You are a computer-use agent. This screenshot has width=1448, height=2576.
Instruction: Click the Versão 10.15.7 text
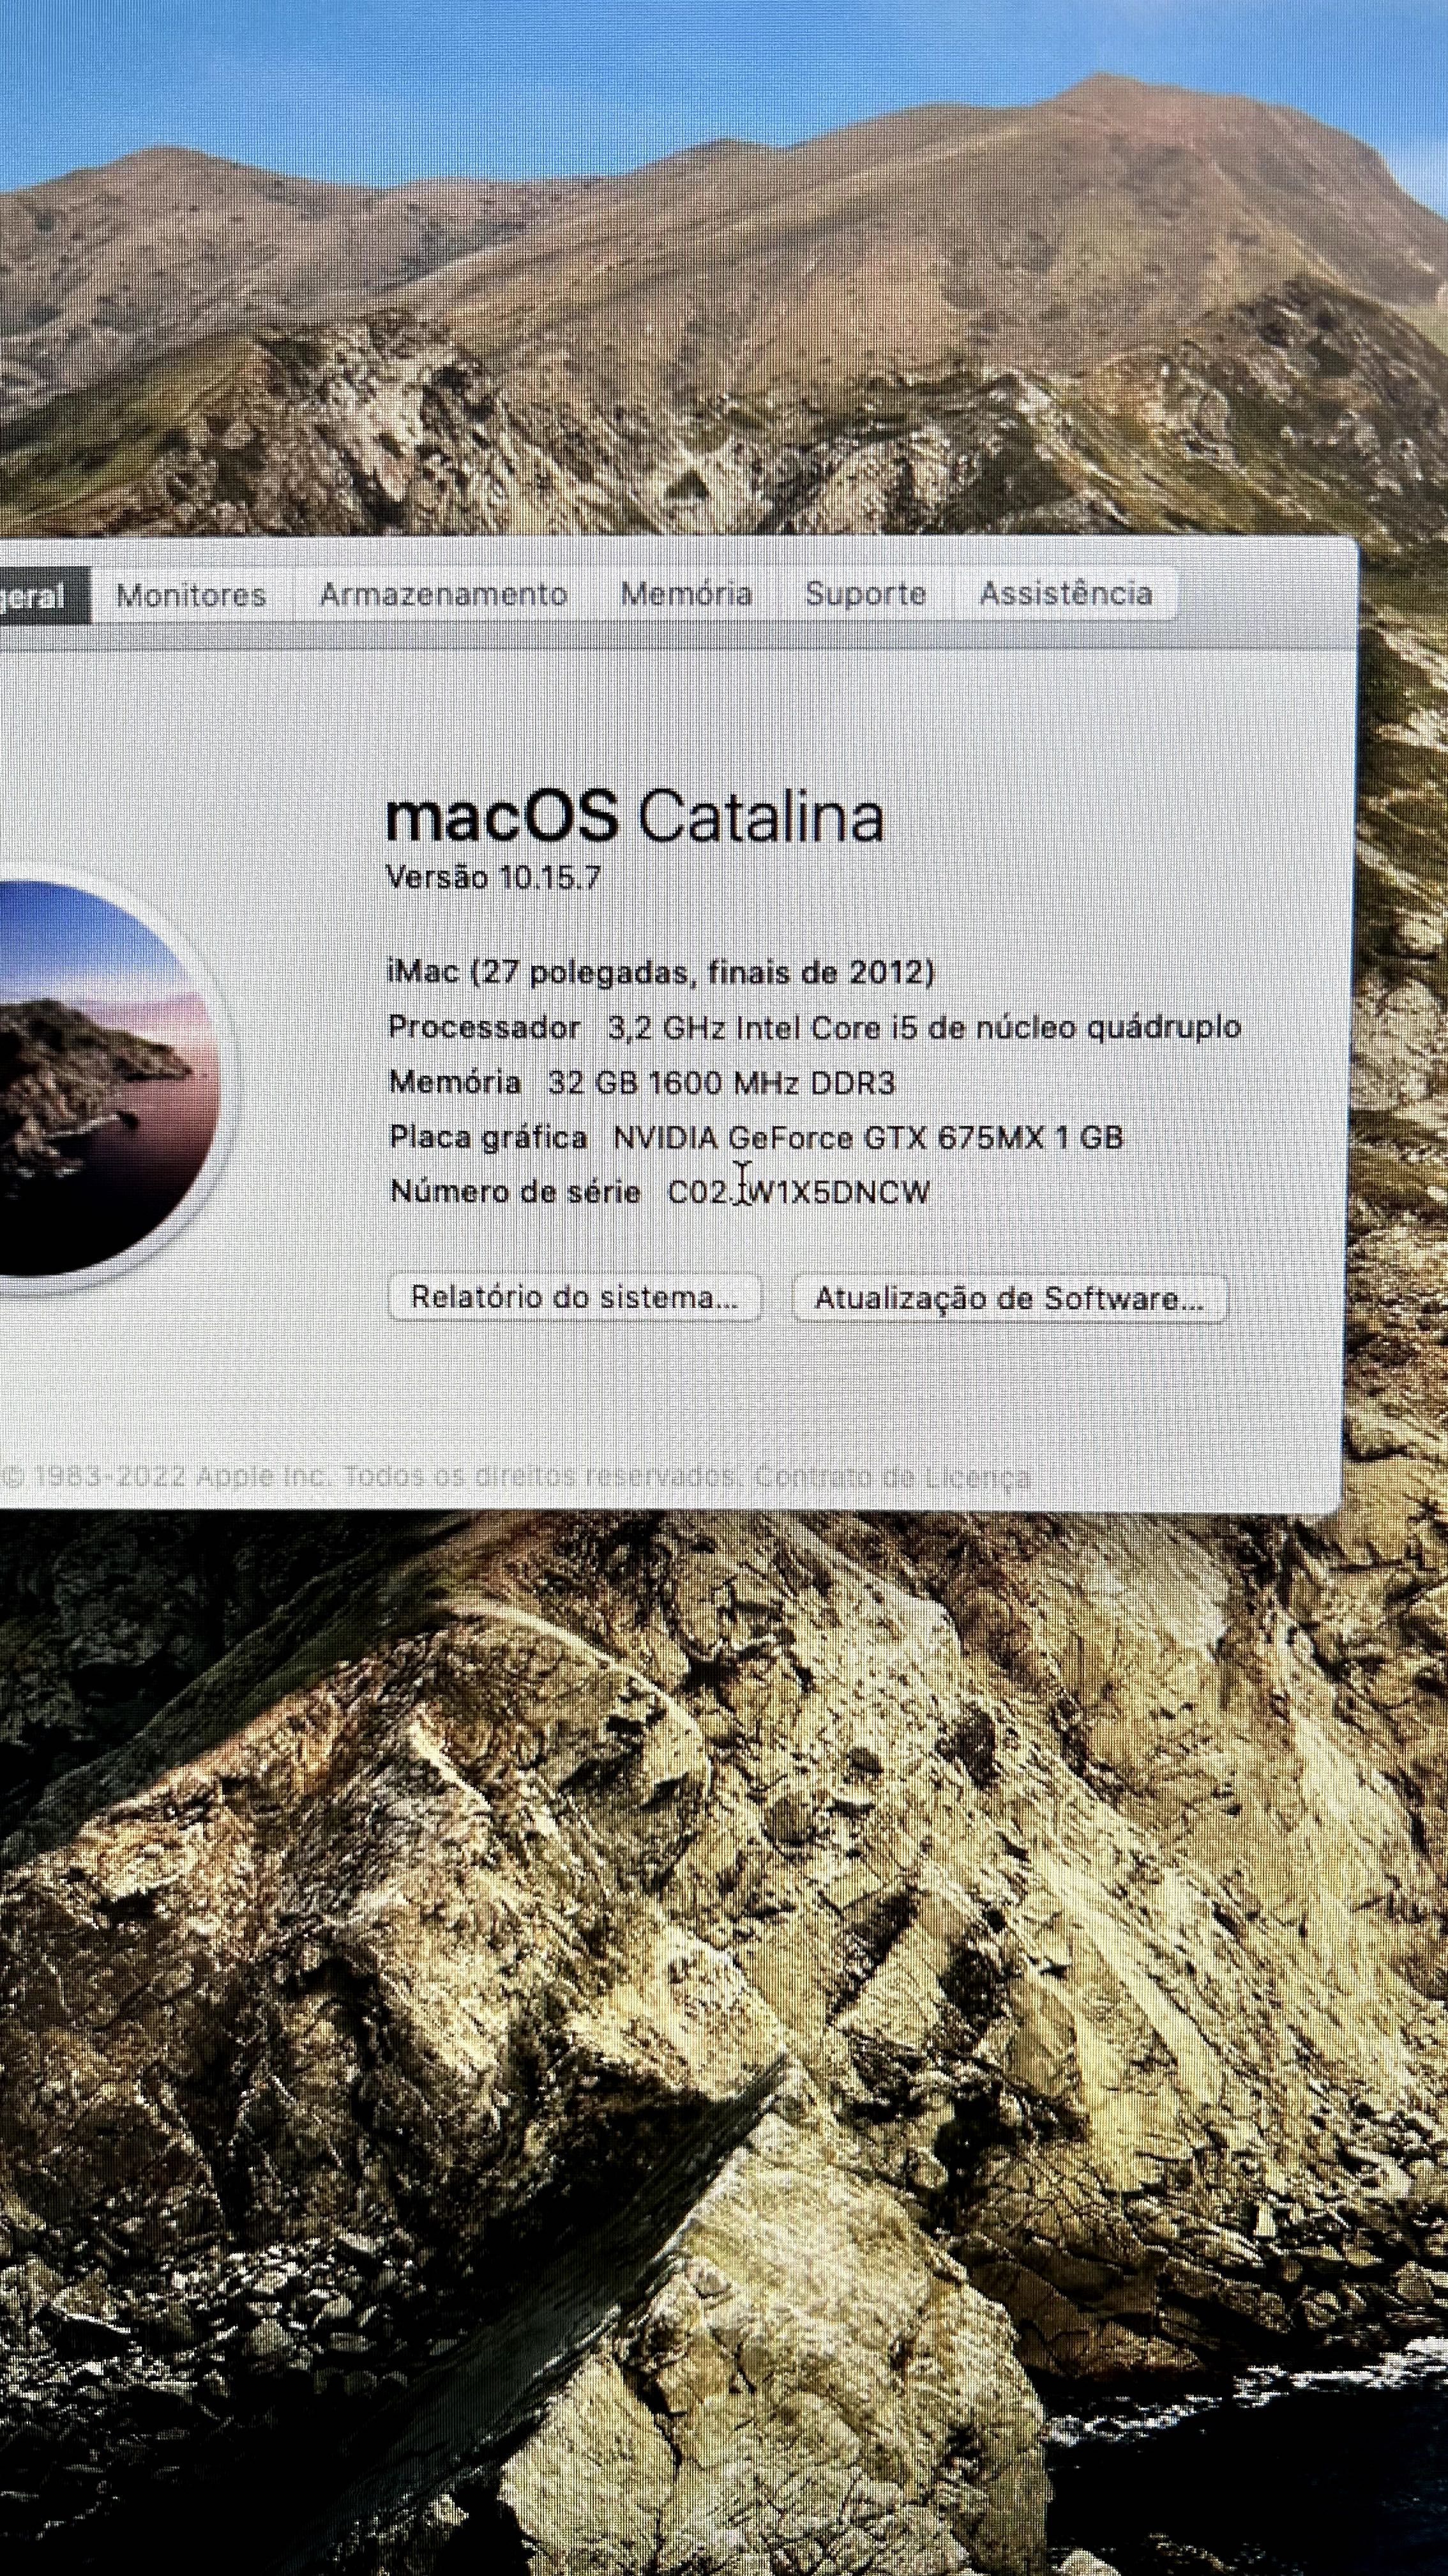click(494, 878)
